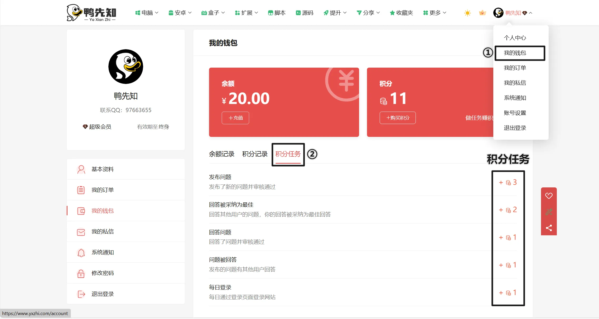599x319 pixels.
Task: Click the 发布问题 task title
Action: pos(220,177)
